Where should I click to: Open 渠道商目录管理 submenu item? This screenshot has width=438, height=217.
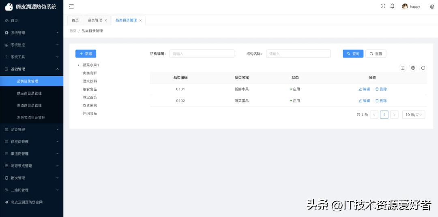[32, 105]
